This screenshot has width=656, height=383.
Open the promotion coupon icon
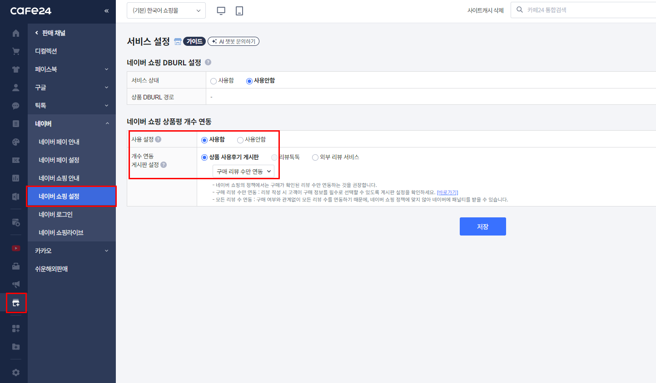click(x=16, y=160)
